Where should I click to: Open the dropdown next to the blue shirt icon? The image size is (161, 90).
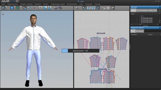pos(15,8)
